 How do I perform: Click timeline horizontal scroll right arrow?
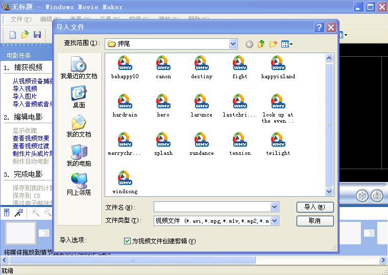pos(383,260)
